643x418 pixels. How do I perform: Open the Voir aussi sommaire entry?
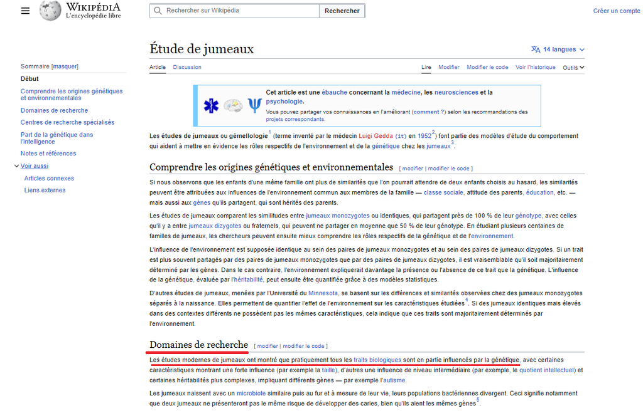(35, 166)
